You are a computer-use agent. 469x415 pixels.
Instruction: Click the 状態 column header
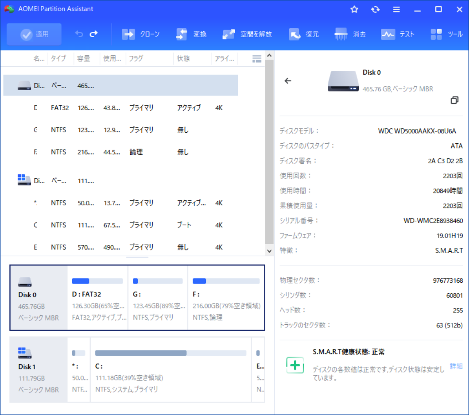pyautogui.click(x=183, y=58)
